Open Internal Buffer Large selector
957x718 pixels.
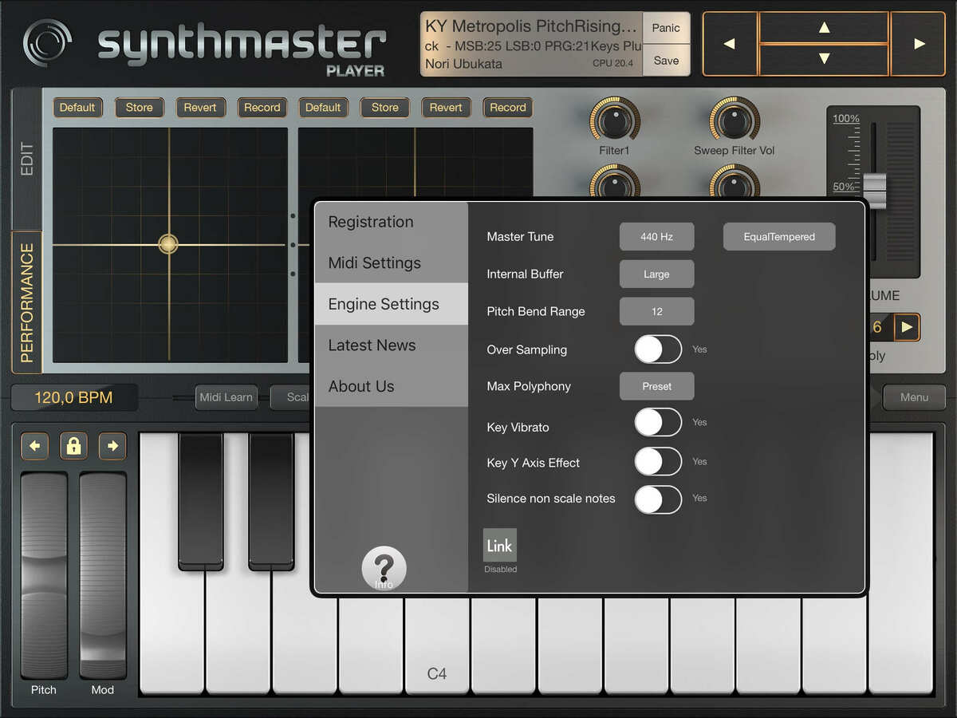656,274
